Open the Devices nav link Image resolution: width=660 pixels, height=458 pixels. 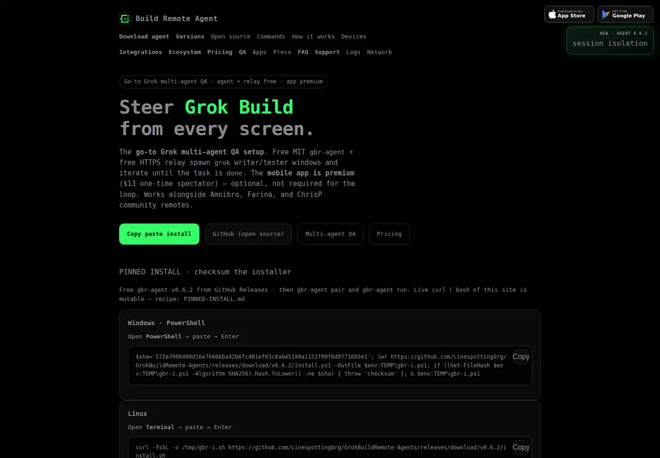point(354,37)
